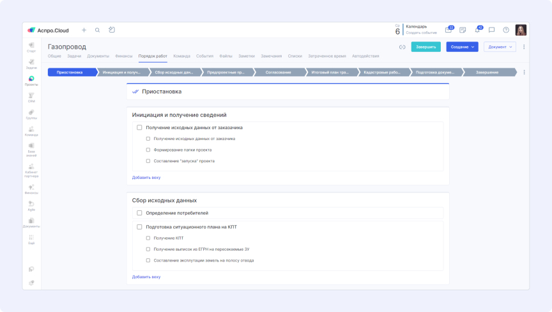Screen dimensions: 552x312
Task: Open Проекты in the left sidebar
Action: click(x=31, y=81)
